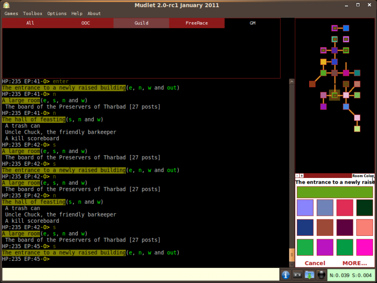Open the Options menu
The height and width of the screenshot is (283, 377).
pyautogui.click(x=57, y=14)
